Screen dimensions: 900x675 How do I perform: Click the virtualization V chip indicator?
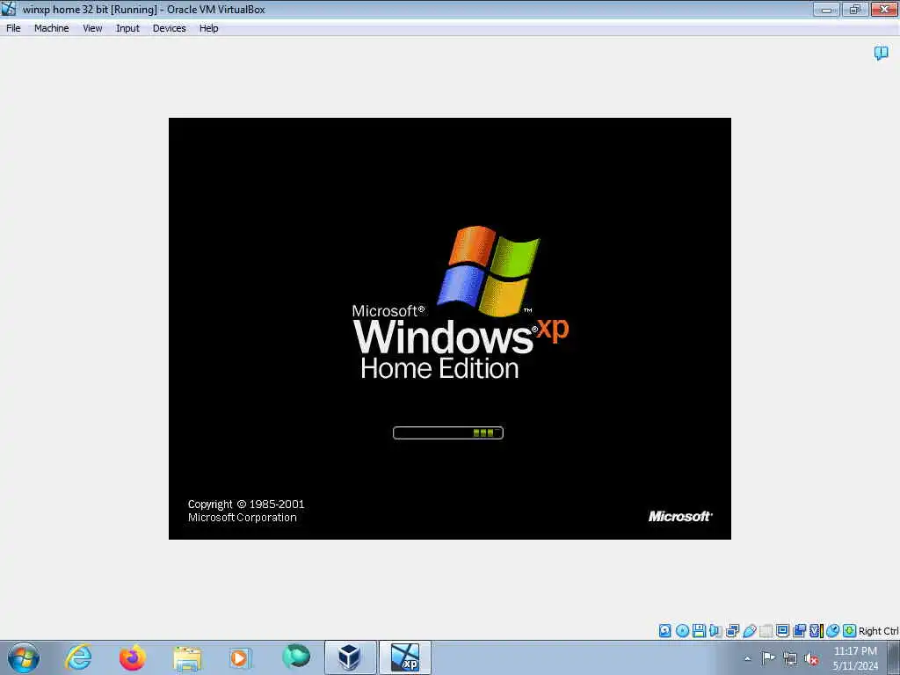point(817,631)
